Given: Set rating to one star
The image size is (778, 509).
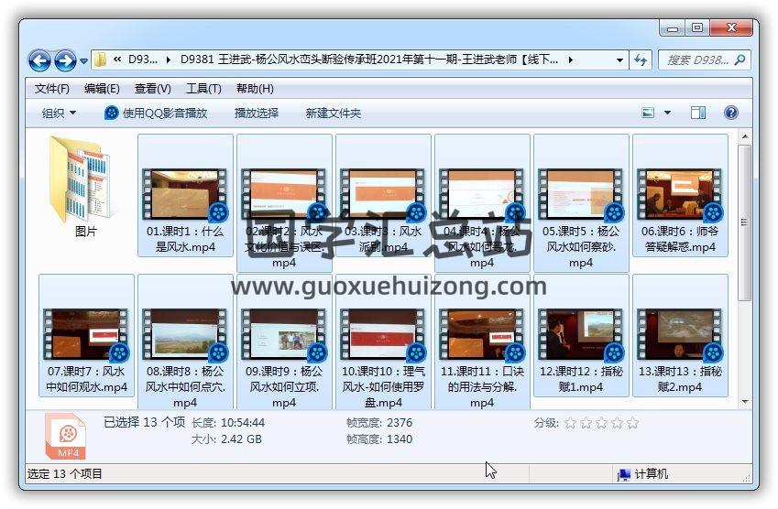Looking at the screenshot, I should 571,423.
